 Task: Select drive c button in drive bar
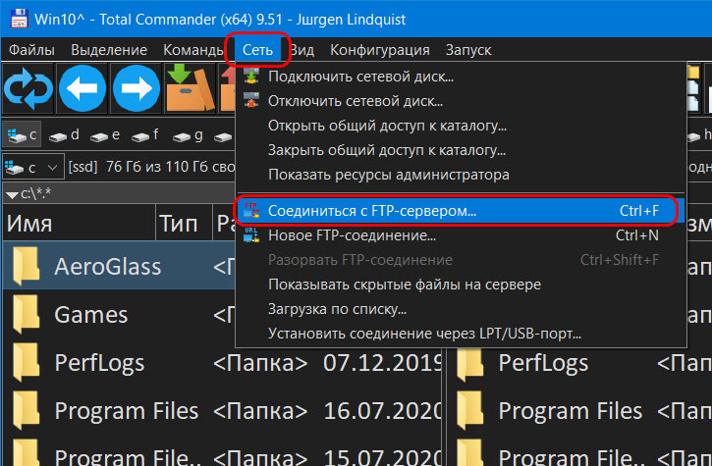[22, 134]
